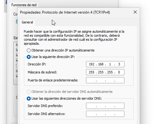The width and height of the screenshot is (153, 124).
Task: Click the TCP/IPv4 properties dialog title bar
Action: pyautogui.click(x=65, y=12)
